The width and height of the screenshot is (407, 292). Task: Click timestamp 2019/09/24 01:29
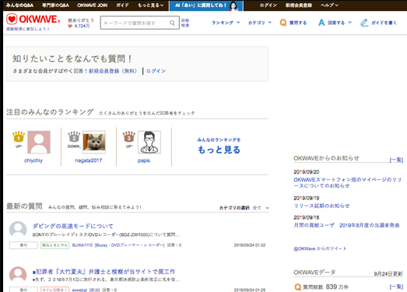tap(250, 290)
